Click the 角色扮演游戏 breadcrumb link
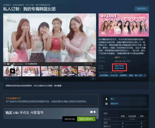 pos(18,5)
